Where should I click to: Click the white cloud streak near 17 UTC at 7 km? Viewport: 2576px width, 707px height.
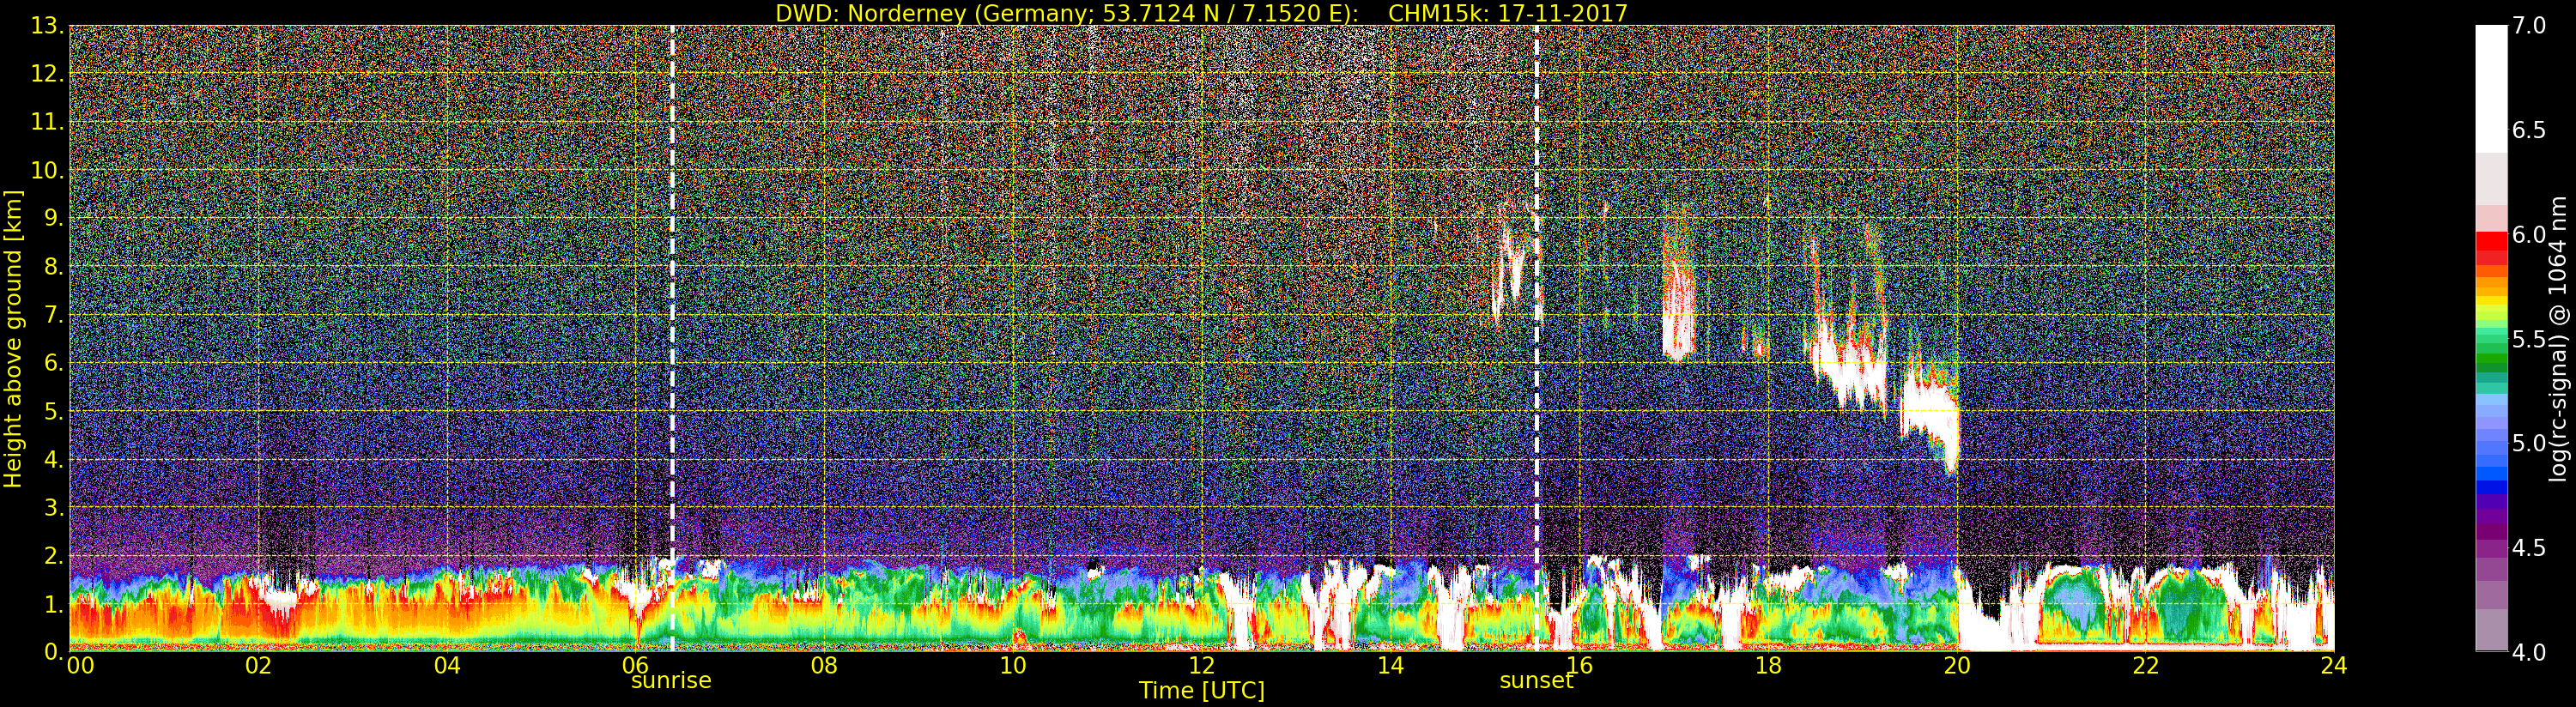pos(1678,310)
